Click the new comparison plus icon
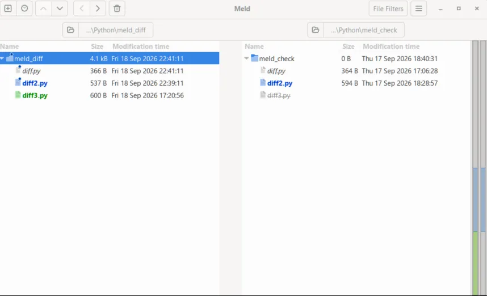487x296 pixels. point(8,9)
